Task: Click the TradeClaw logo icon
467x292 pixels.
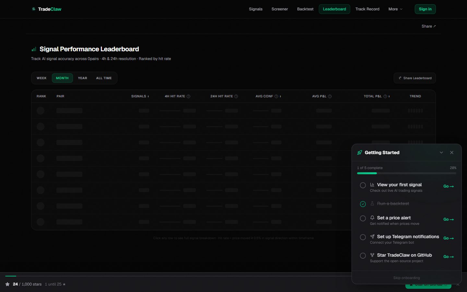Action: (x=34, y=9)
